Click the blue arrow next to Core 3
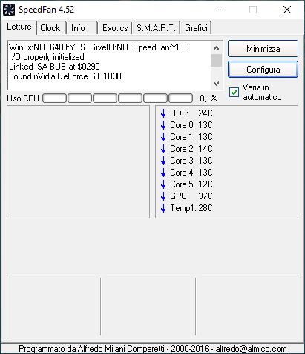Viewport: 305px width, 354px height. (x=163, y=161)
